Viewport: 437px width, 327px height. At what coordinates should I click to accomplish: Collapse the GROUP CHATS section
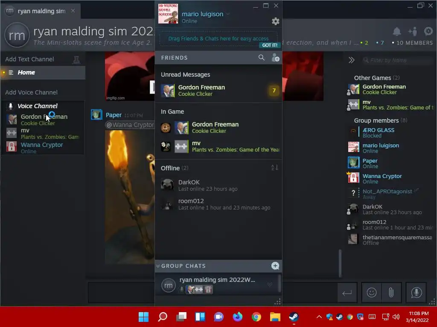click(158, 266)
